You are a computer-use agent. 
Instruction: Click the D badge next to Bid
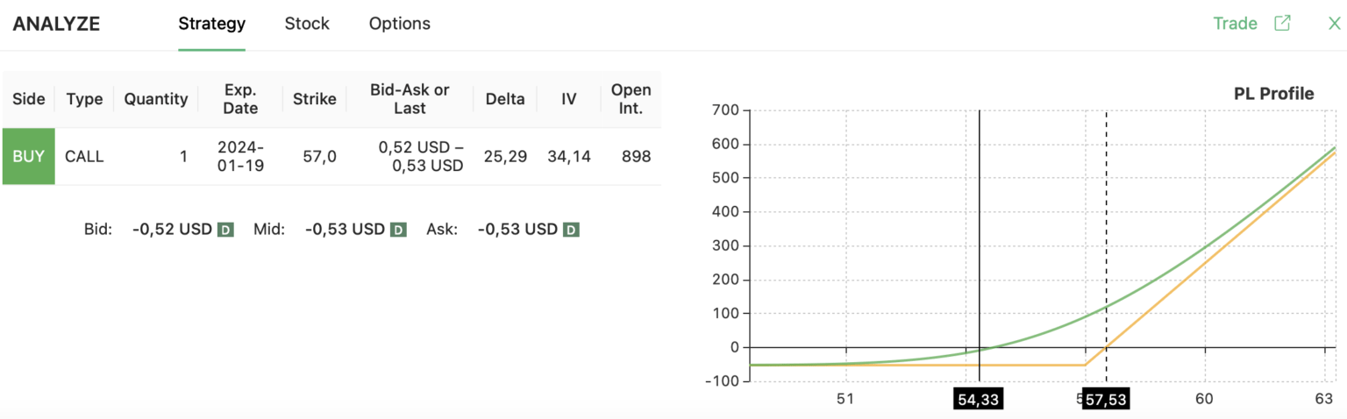225,230
